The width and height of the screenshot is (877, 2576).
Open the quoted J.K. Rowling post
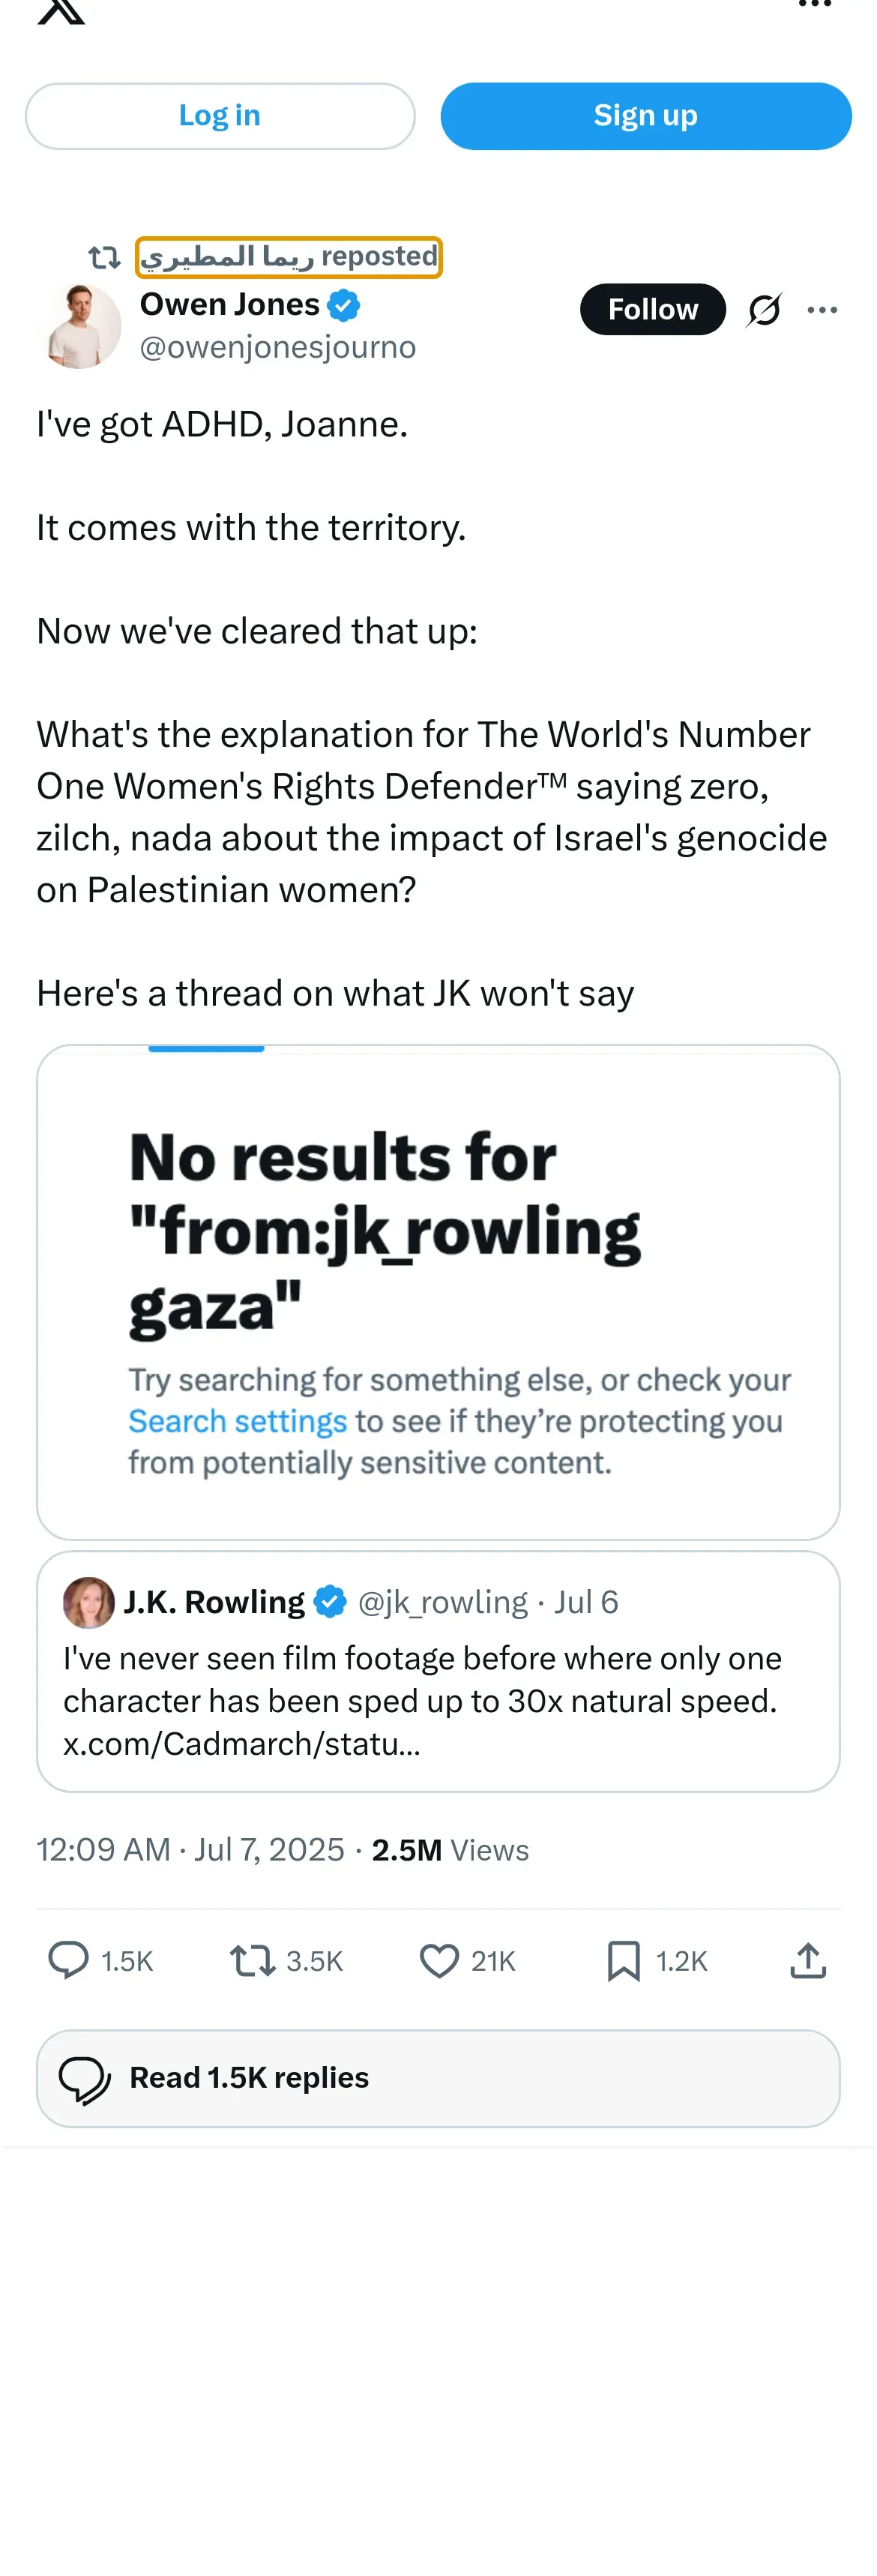pyautogui.click(x=438, y=1700)
